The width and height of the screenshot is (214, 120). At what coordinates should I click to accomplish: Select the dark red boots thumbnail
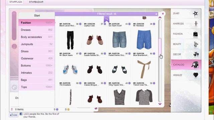pos(95,99)
